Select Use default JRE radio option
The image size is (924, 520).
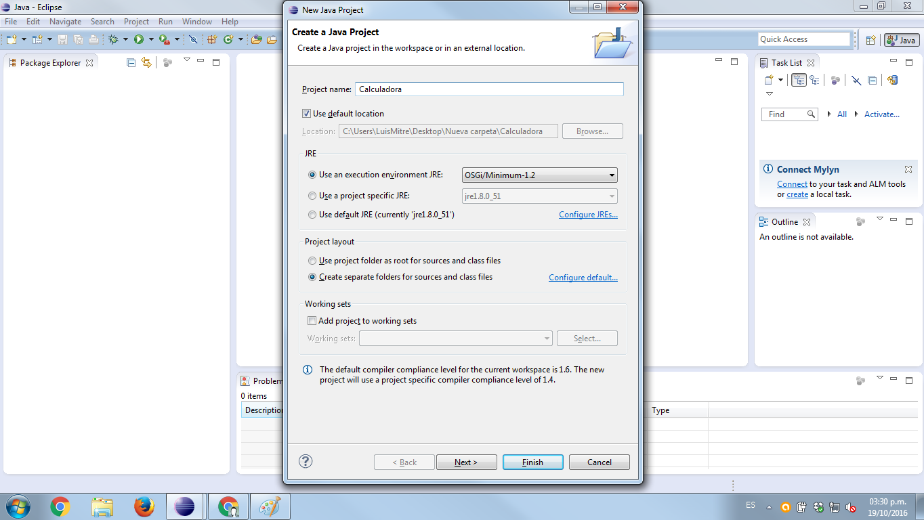(x=312, y=215)
